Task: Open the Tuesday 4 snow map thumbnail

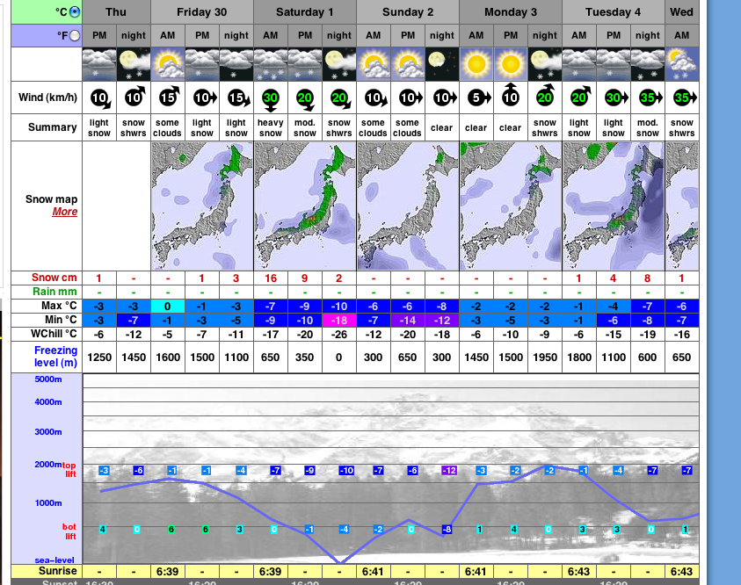Action: (614, 206)
